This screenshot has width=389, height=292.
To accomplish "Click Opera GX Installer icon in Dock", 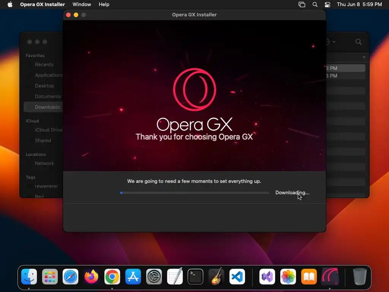I will tap(330, 277).
